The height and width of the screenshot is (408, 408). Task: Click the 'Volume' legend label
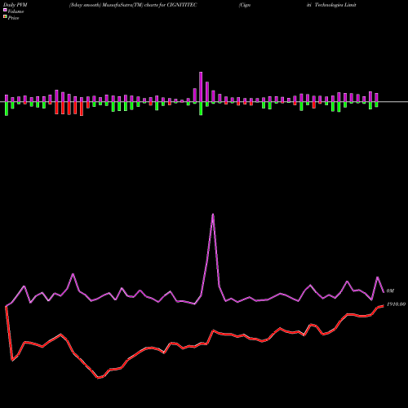16,11
